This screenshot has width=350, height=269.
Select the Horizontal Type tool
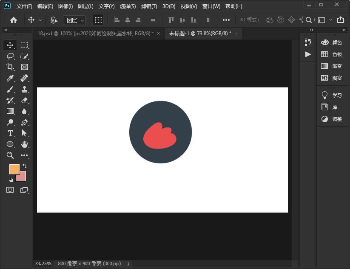[10, 133]
